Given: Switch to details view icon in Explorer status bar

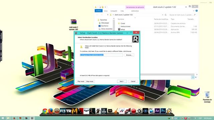Looking at the screenshot, I should click(193, 77).
